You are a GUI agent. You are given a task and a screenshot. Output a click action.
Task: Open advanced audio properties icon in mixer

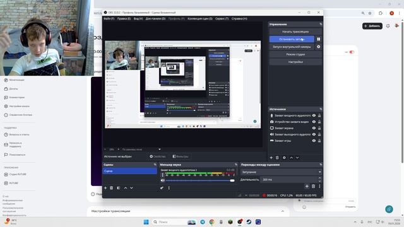pyautogui.click(x=162, y=188)
